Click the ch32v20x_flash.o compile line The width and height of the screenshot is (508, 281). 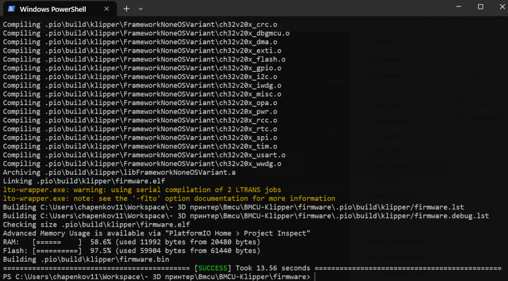144,60
